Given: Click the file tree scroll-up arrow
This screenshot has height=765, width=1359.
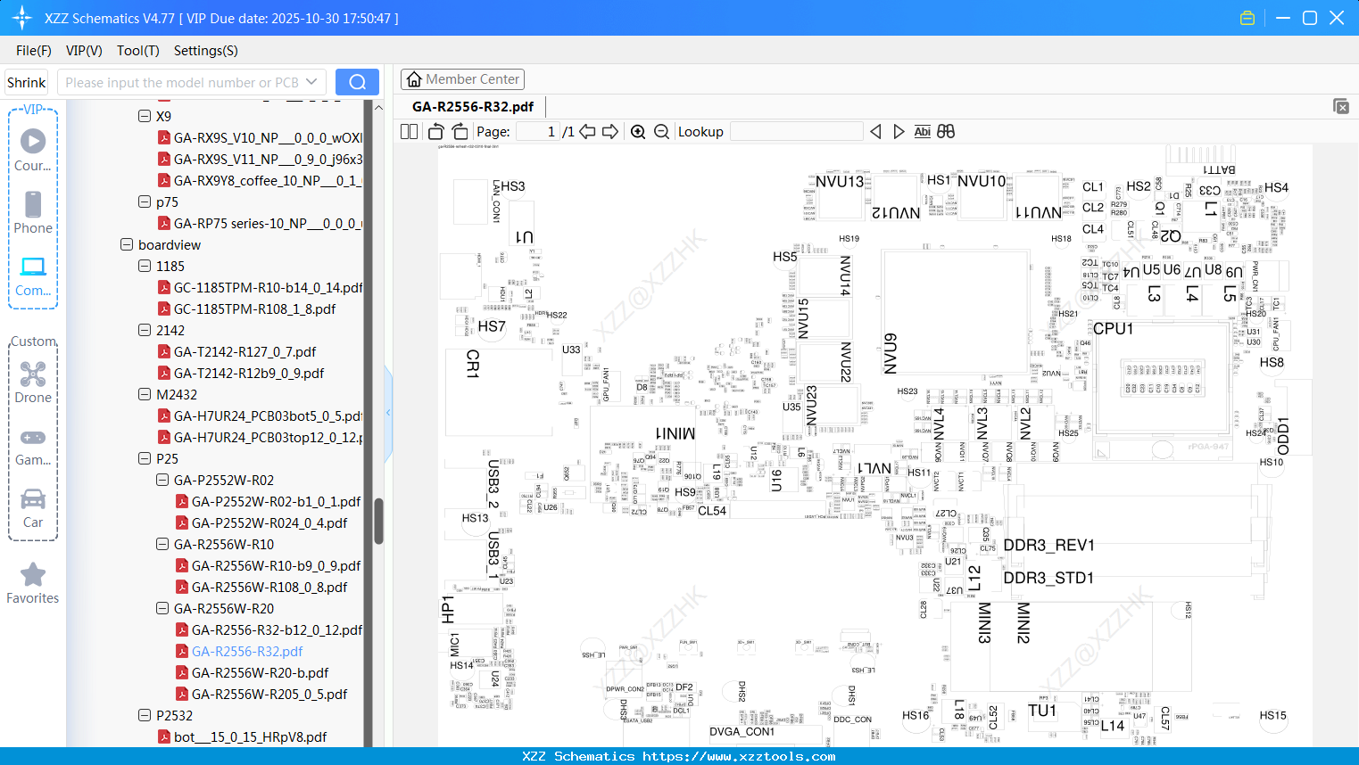Looking at the screenshot, I should tap(378, 107).
